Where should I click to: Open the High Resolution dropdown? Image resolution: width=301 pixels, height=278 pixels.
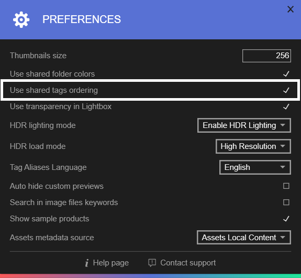[x=253, y=146]
